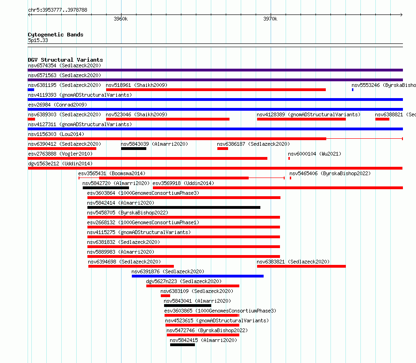This screenshot has width=416, height=363.
Task: Select the nsv6000104 (Wu2021) label
Action: coord(315,154)
